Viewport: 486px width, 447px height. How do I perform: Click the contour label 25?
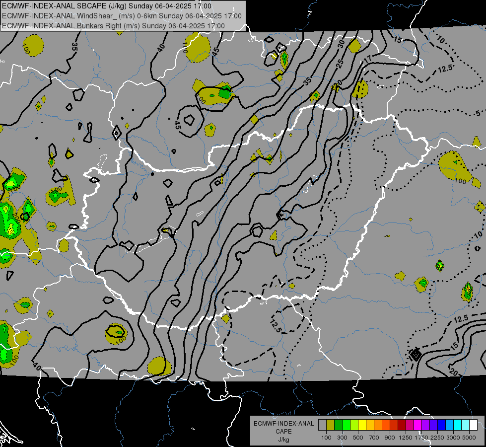[x=340, y=64]
